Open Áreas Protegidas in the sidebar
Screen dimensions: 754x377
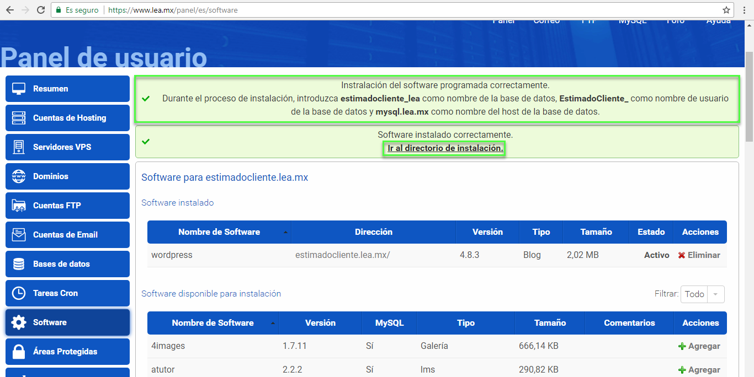click(x=67, y=352)
